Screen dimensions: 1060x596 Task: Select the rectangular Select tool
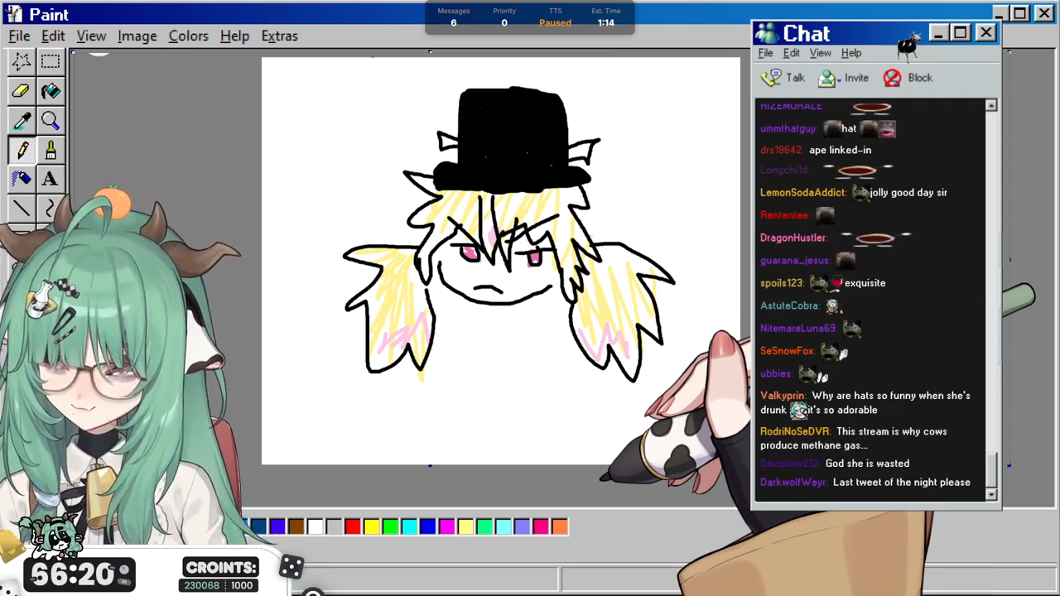tap(51, 61)
